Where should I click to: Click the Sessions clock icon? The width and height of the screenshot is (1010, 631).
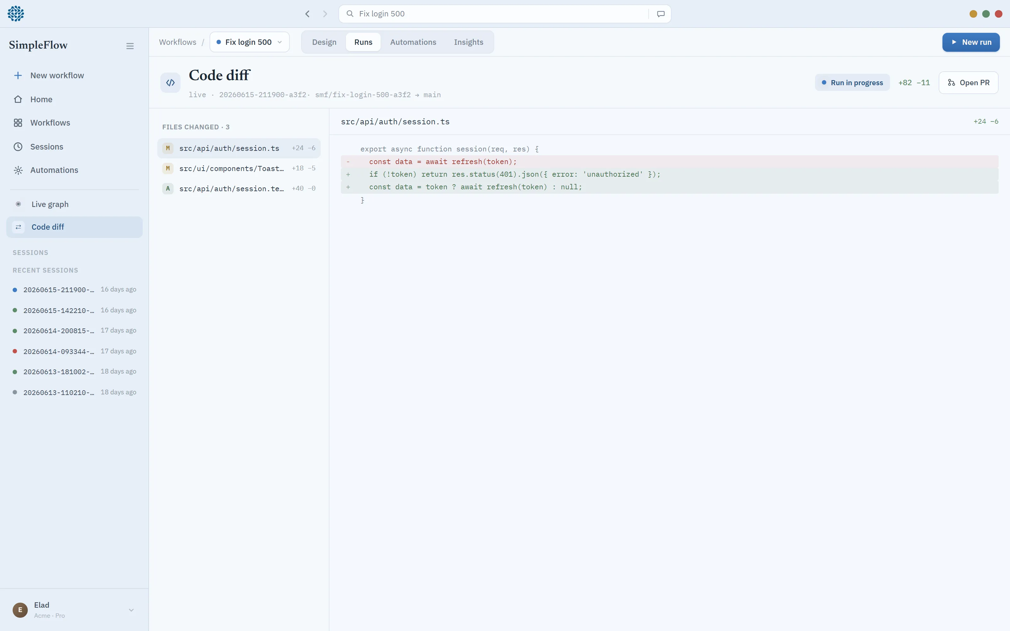pyautogui.click(x=18, y=147)
